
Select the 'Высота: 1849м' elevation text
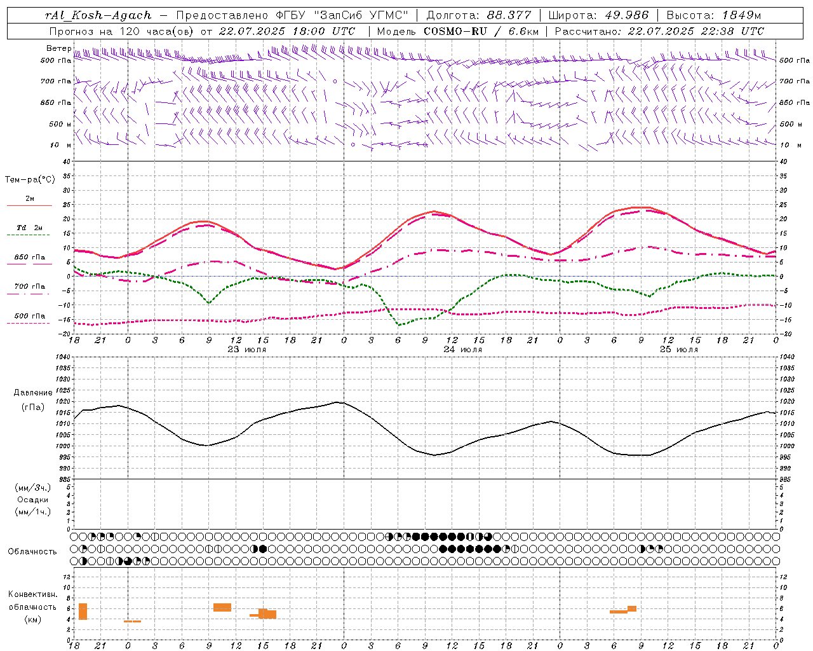point(714,15)
